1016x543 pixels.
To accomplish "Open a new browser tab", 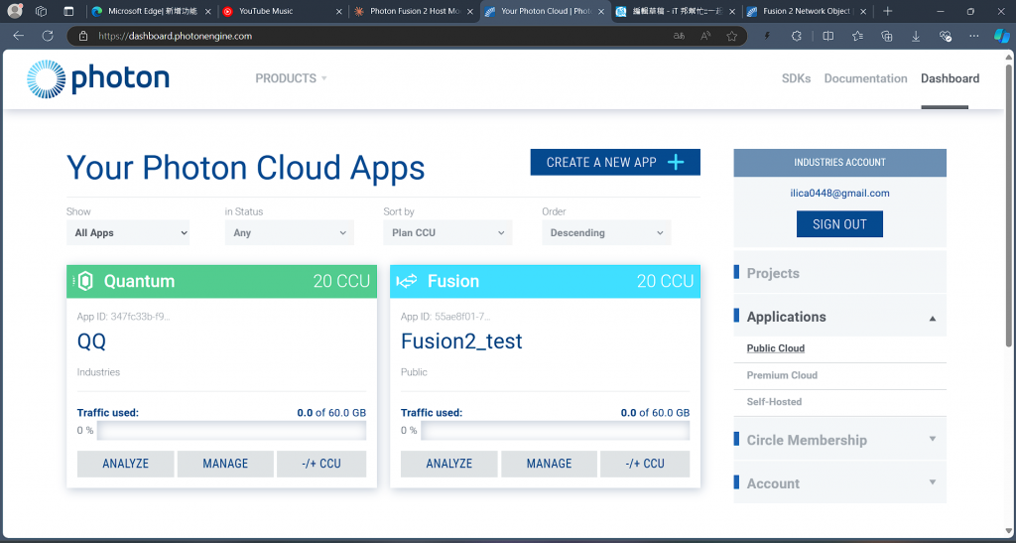I will click(x=888, y=11).
